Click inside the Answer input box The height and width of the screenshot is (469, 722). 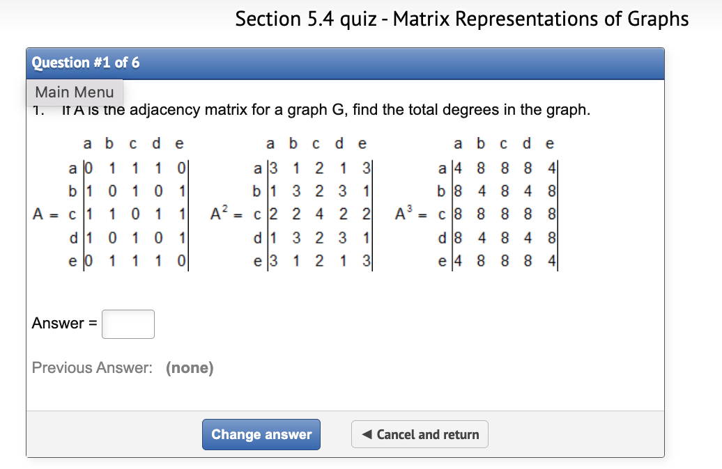[128, 324]
